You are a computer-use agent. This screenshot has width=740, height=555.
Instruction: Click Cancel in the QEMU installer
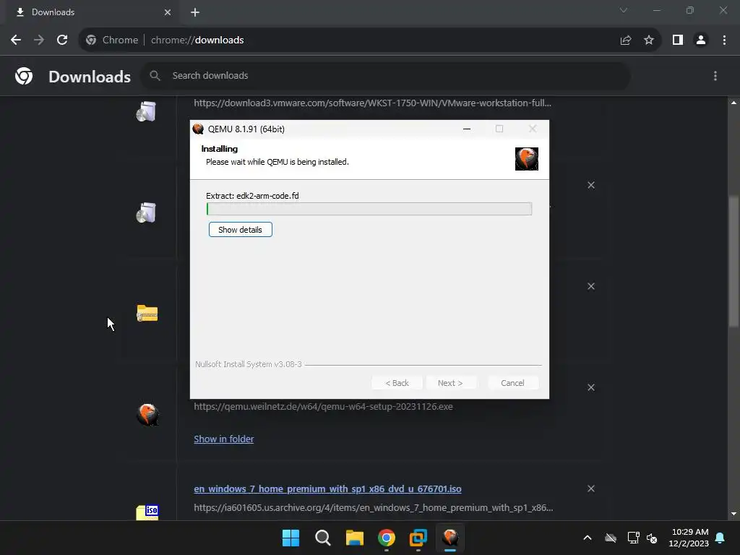[512, 383]
